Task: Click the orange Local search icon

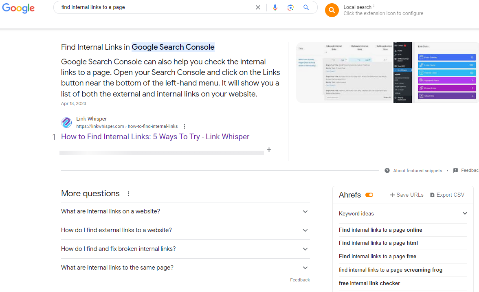Action: click(x=332, y=10)
